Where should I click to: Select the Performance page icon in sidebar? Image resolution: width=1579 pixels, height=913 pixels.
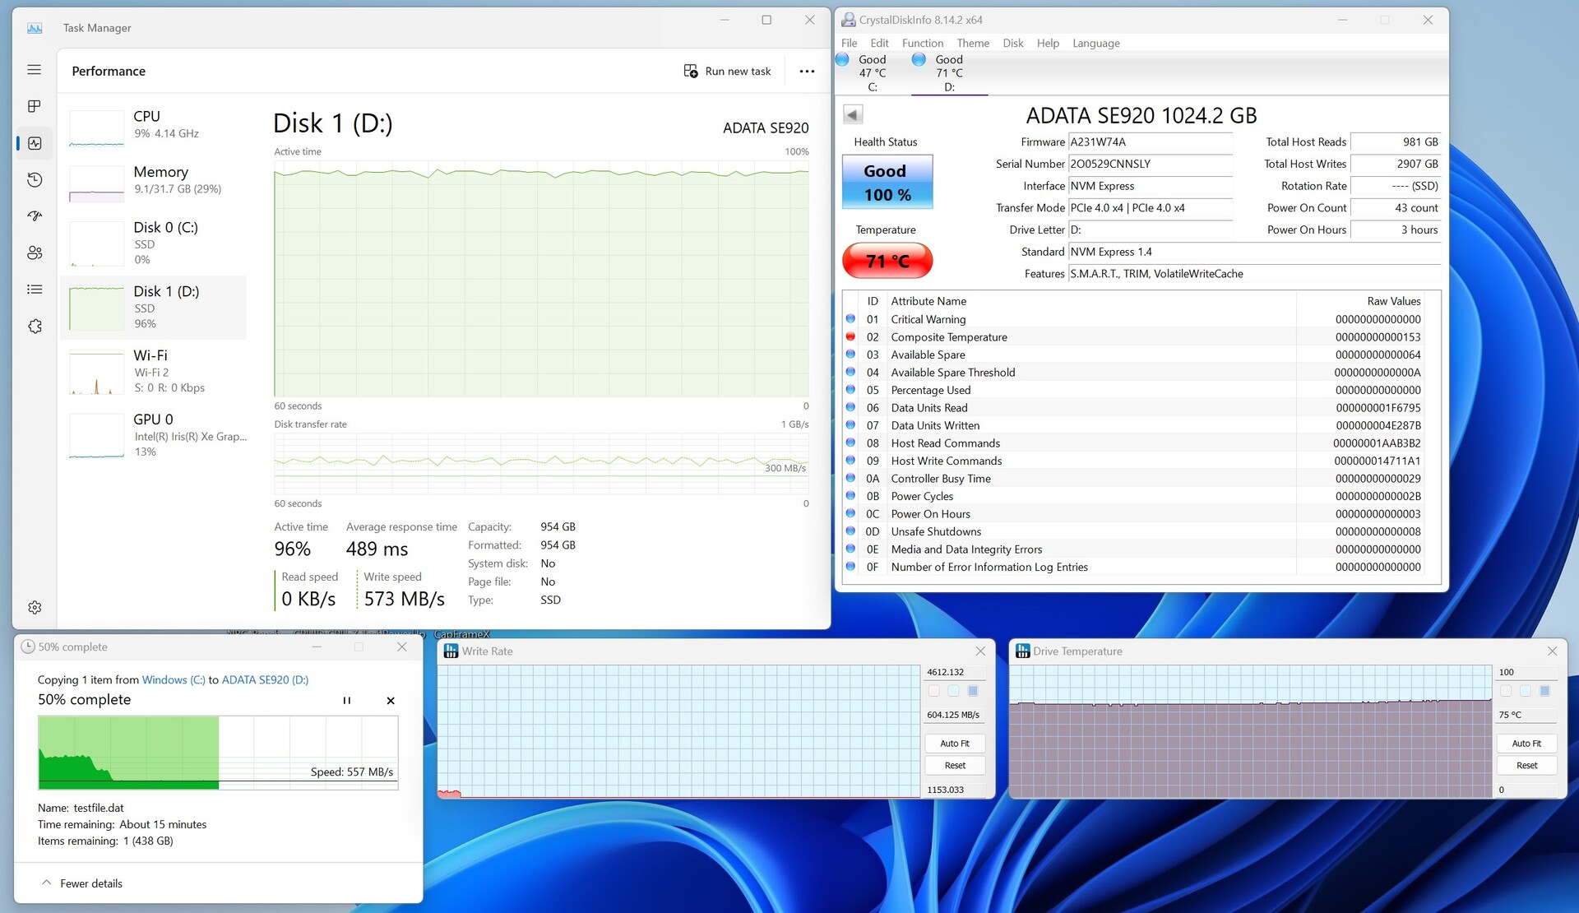(x=34, y=143)
